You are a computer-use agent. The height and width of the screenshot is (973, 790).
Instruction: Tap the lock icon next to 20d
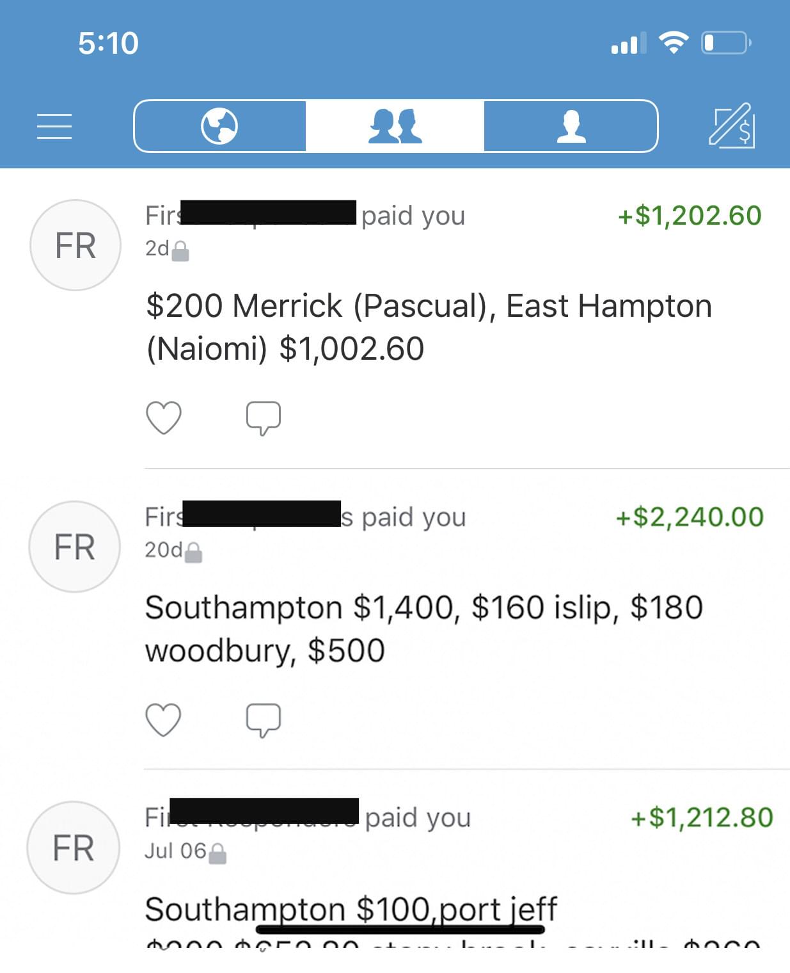pos(194,552)
